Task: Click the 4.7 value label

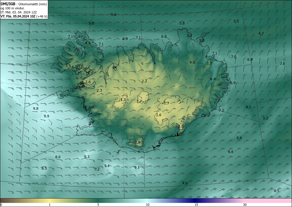Action: (261, 34)
